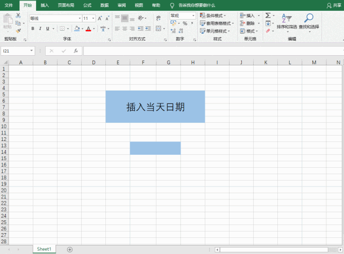Center text horizontally
Image resolution: width=344 pixels, height=254 pixels.
[125, 28]
